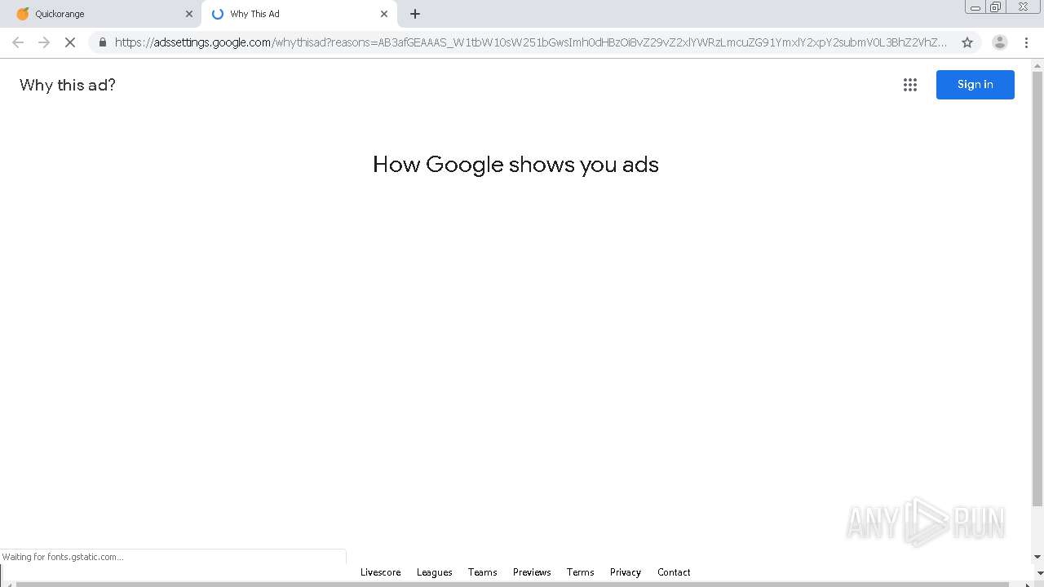Open the Livescore link
Screen dimensions: 1044x587
point(381,572)
